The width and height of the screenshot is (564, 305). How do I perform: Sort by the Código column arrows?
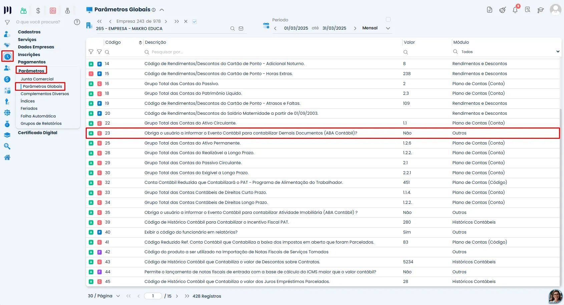point(140,43)
